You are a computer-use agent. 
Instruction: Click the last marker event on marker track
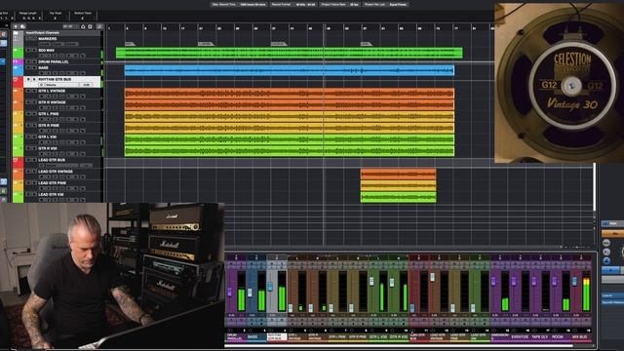tap(367, 44)
